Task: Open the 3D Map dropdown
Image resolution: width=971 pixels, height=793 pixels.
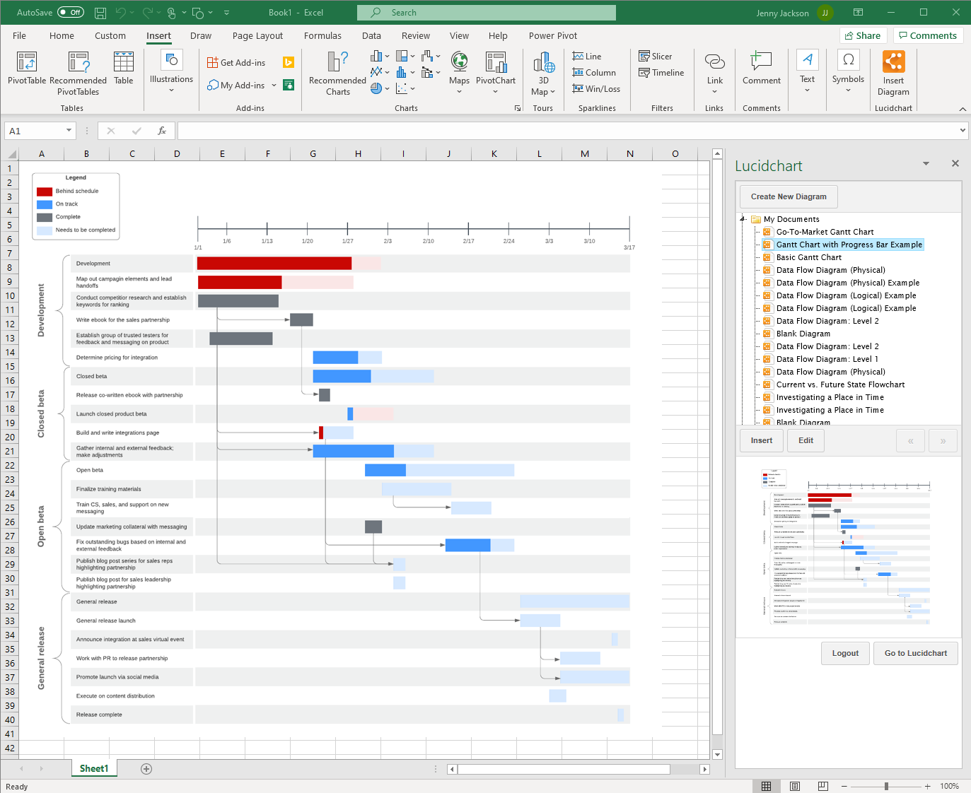Action: [x=543, y=74]
